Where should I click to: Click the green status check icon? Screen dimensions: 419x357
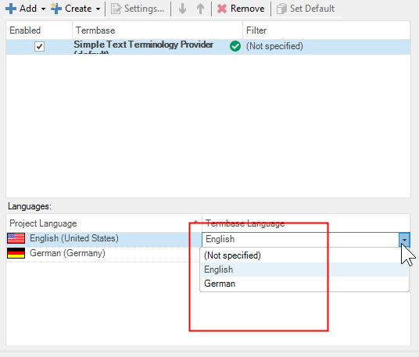coord(235,46)
